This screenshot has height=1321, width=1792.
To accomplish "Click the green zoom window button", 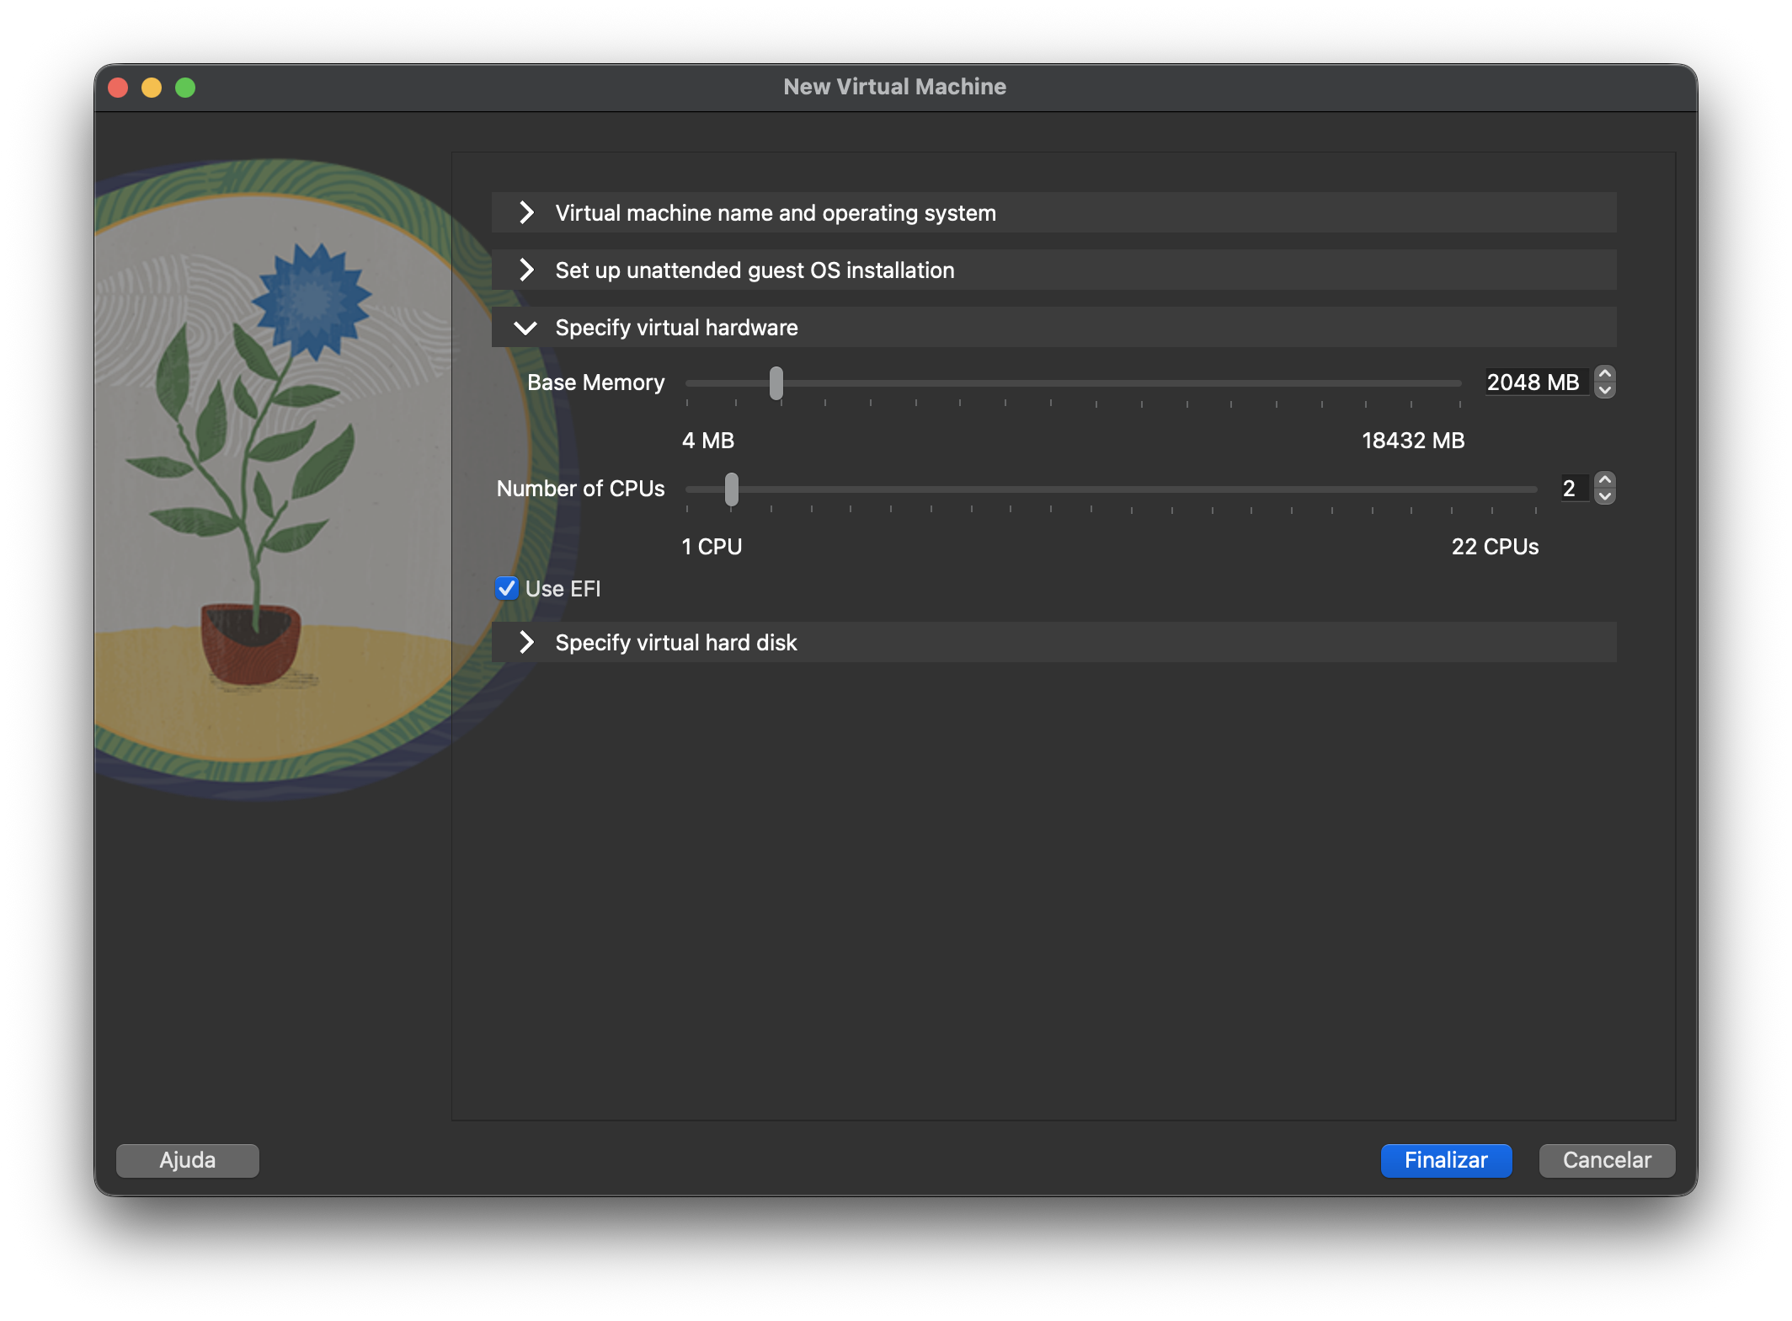I will tap(185, 88).
